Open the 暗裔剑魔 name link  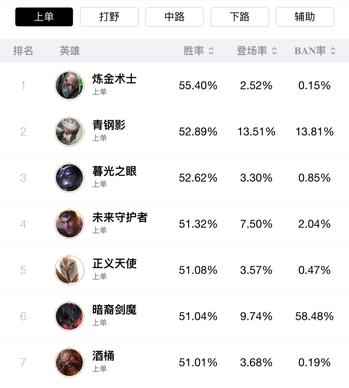[x=114, y=310]
